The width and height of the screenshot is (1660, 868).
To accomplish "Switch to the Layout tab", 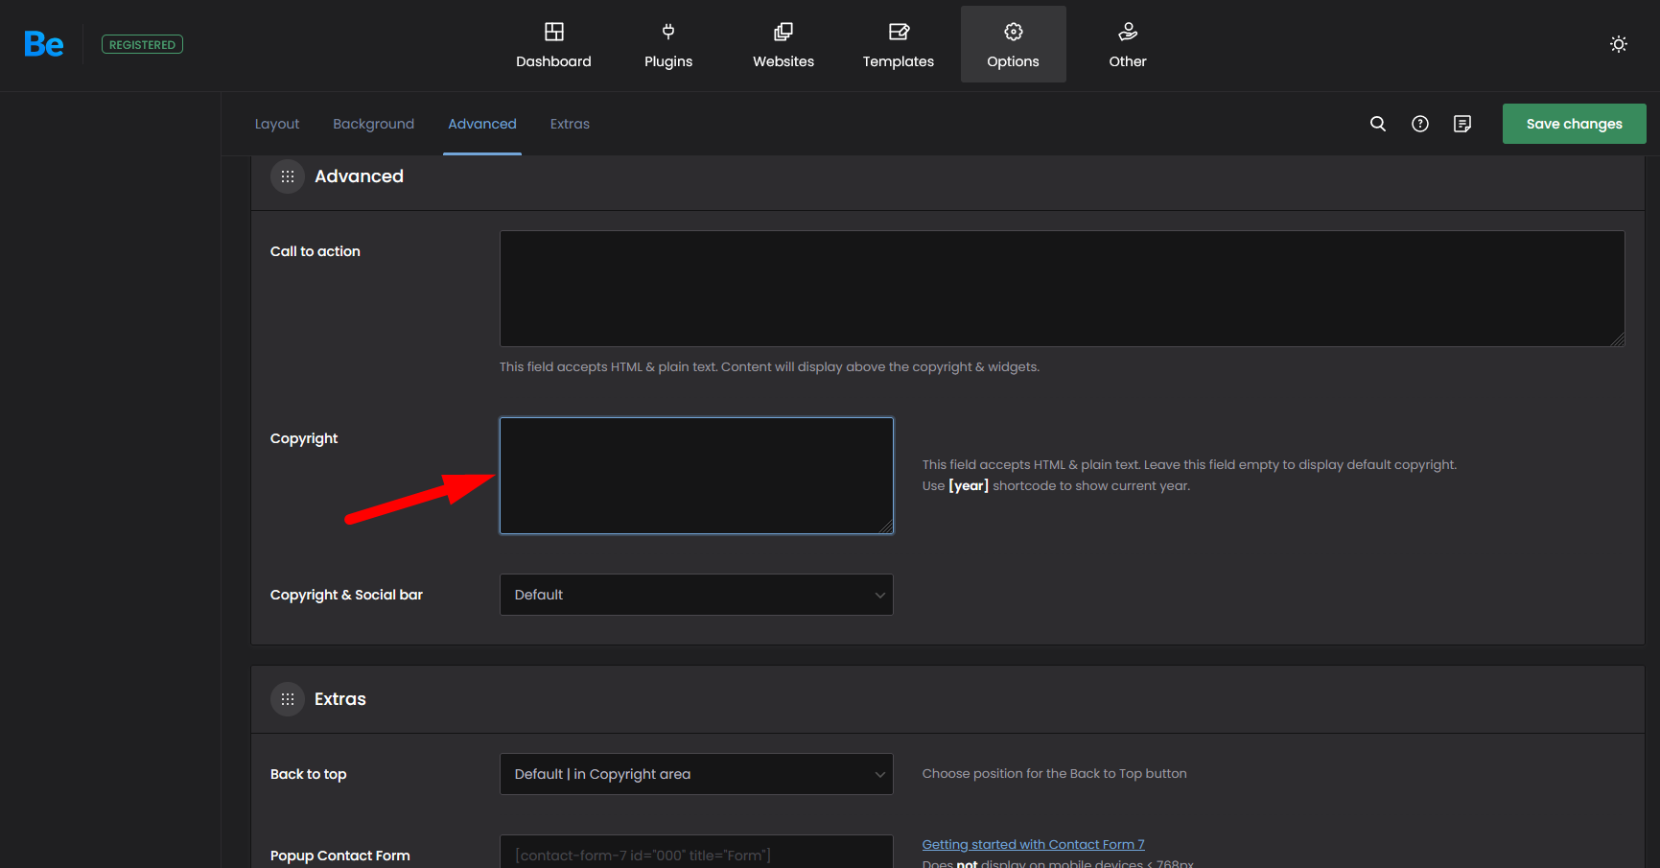I will (277, 124).
